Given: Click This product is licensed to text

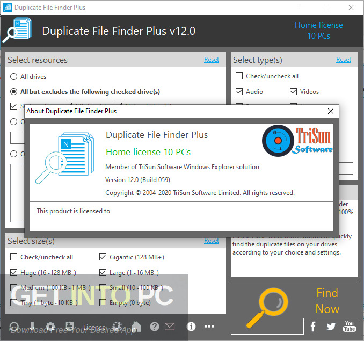Looking at the screenshot, I should point(73,211).
